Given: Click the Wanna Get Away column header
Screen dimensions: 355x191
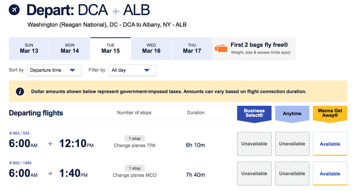Looking at the screenshot, I should [x=330, y=113].
